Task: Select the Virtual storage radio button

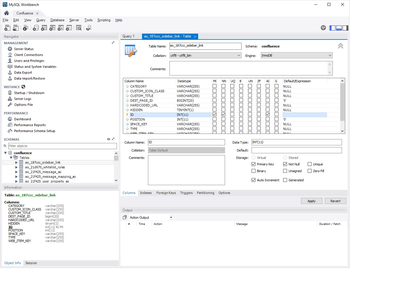Action: tap(253, 158)
